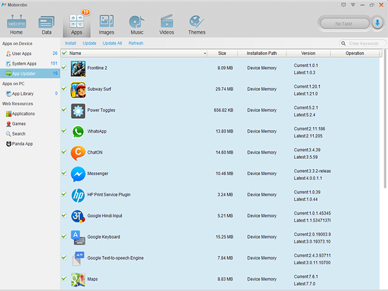Click the WhatsApp app icon
Screen dimensions: 388x291
78,132
